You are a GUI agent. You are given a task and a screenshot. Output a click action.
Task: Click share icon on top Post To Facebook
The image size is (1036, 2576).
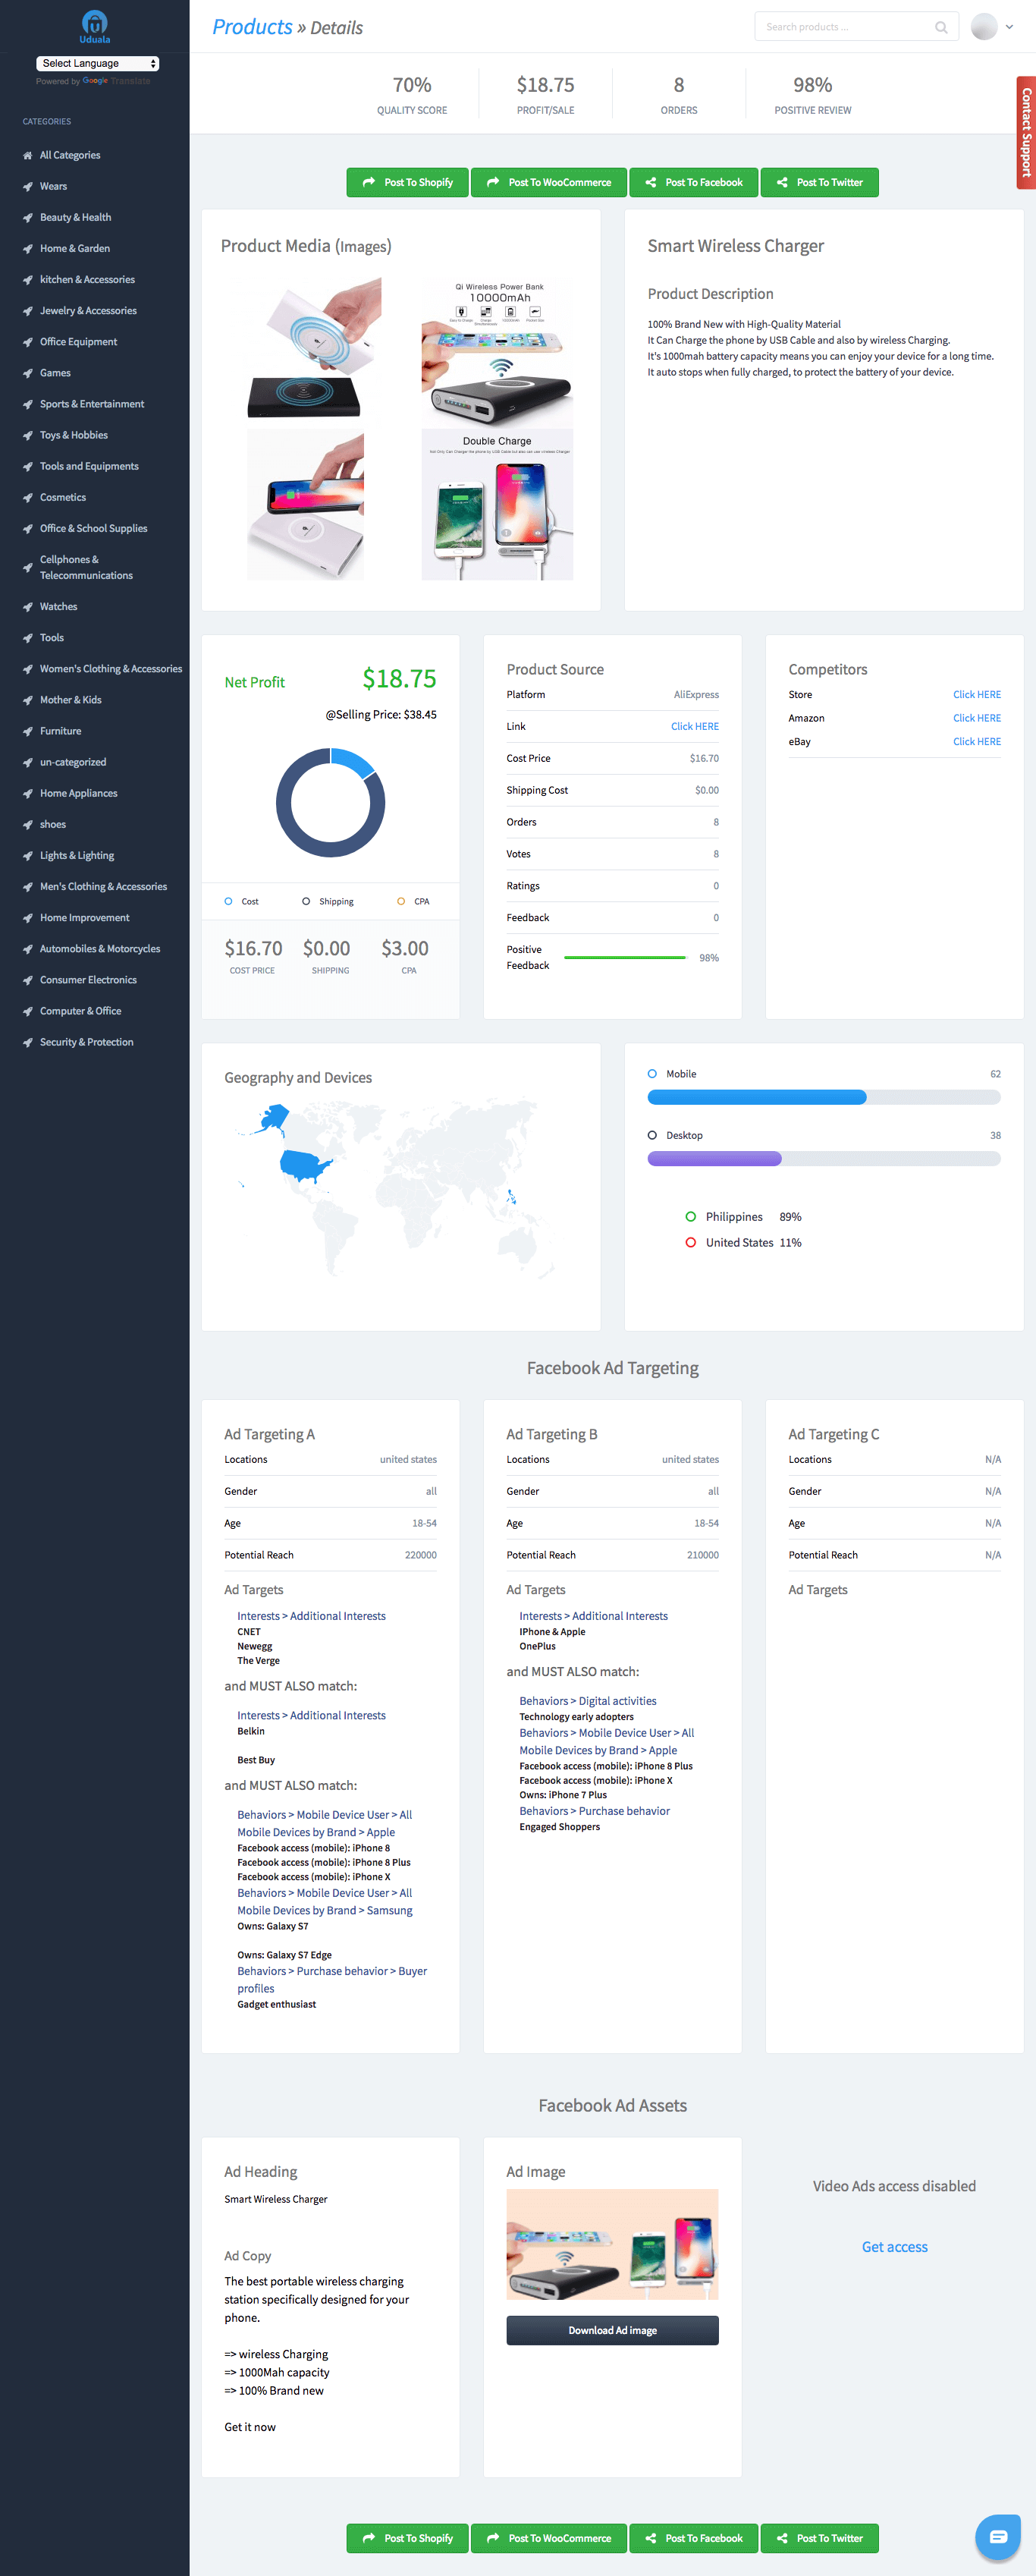tap(651, 182)
